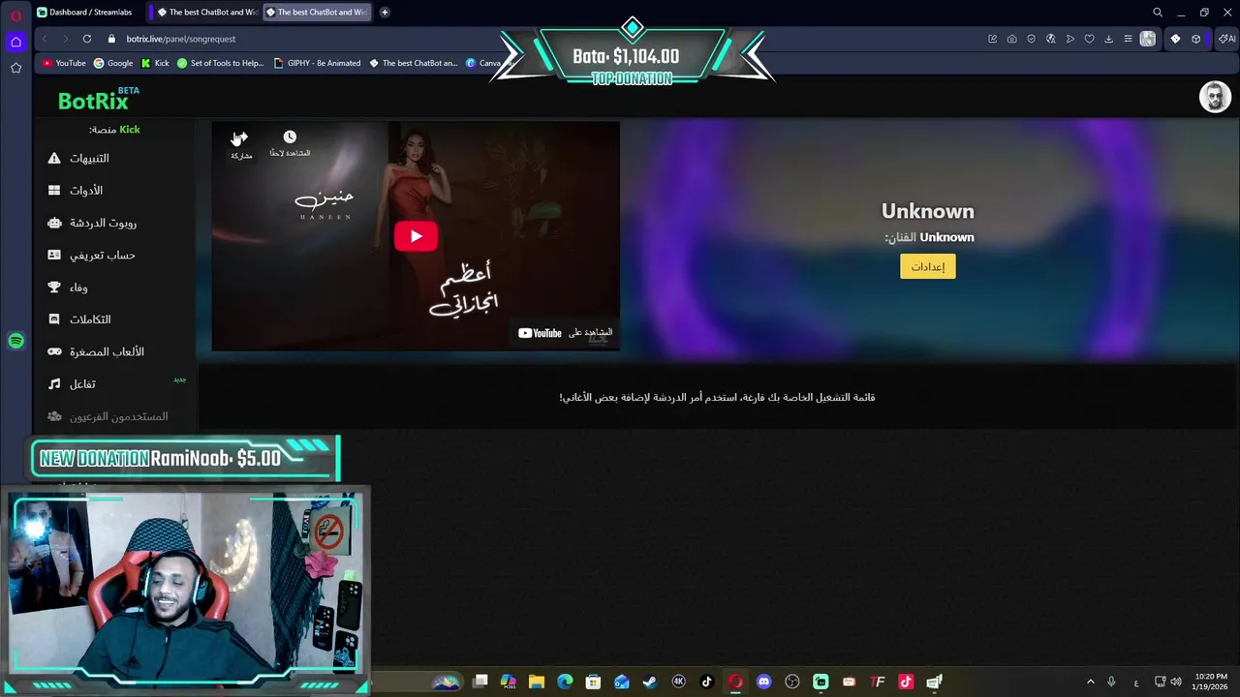Click the heart bookmark icon in address bar
This screenshot has width=1240, height=697.
pyautogui.click(x=1089, y=39)
